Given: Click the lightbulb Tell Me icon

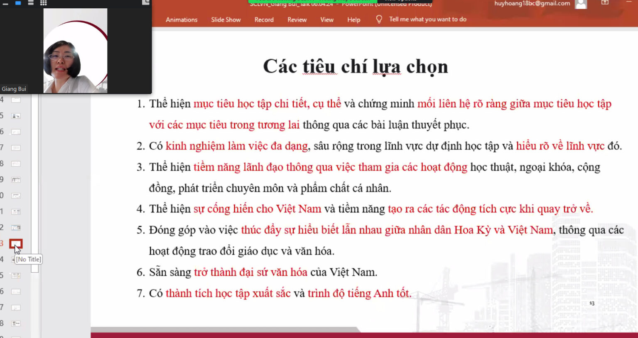Looking at the screenshot, I should 379,19.
